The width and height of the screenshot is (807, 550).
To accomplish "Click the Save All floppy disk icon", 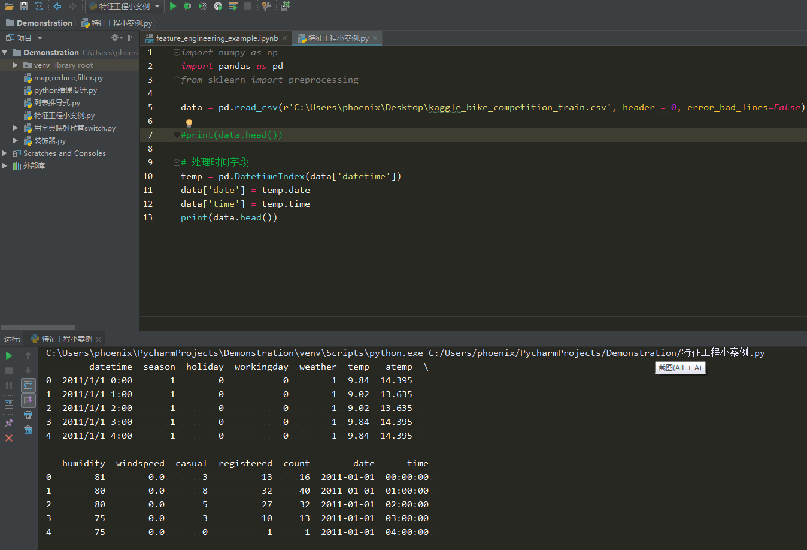I will pos(24,6).
